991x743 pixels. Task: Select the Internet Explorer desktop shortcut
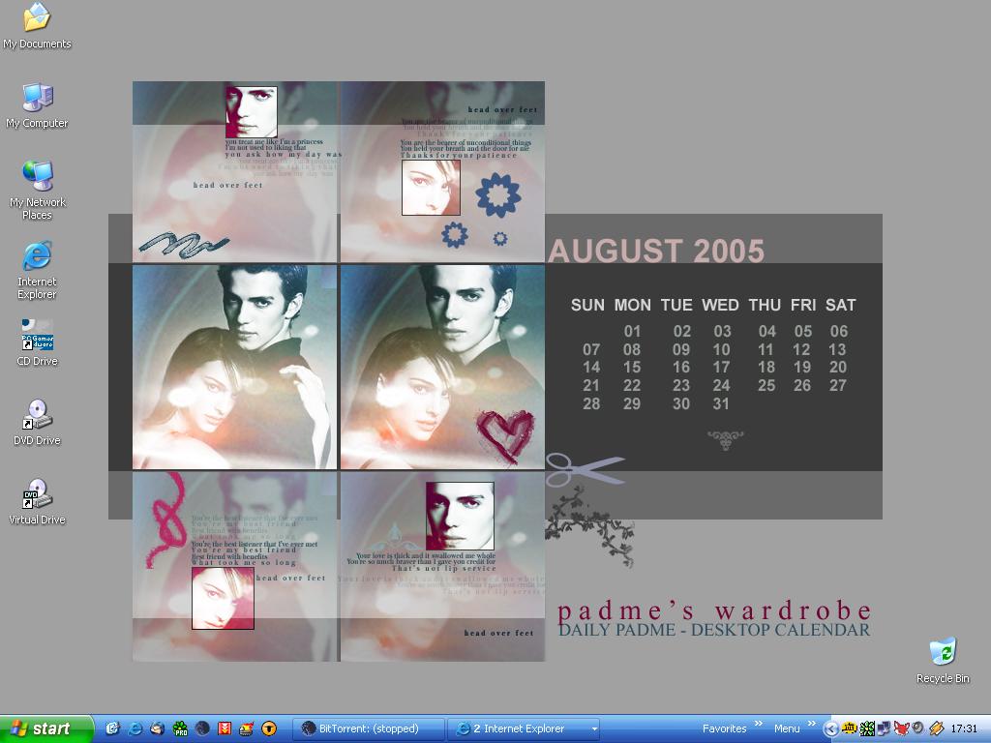37,257
